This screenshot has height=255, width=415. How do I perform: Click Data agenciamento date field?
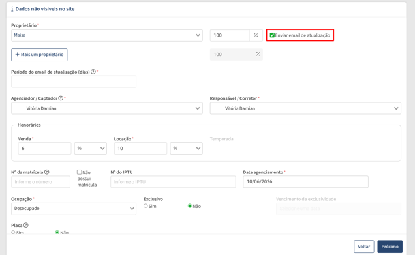point(305,182)
